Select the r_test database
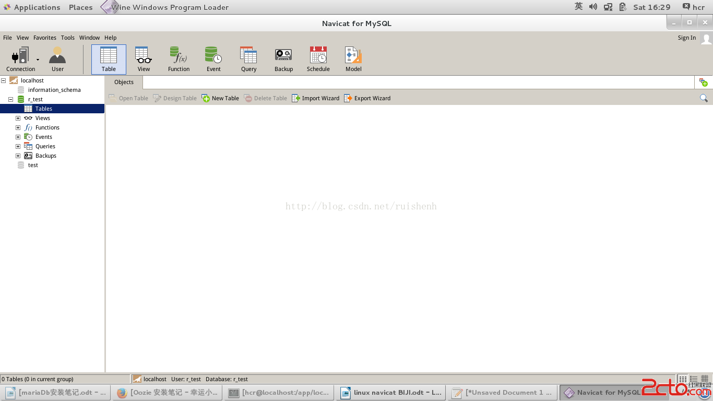 35,99
